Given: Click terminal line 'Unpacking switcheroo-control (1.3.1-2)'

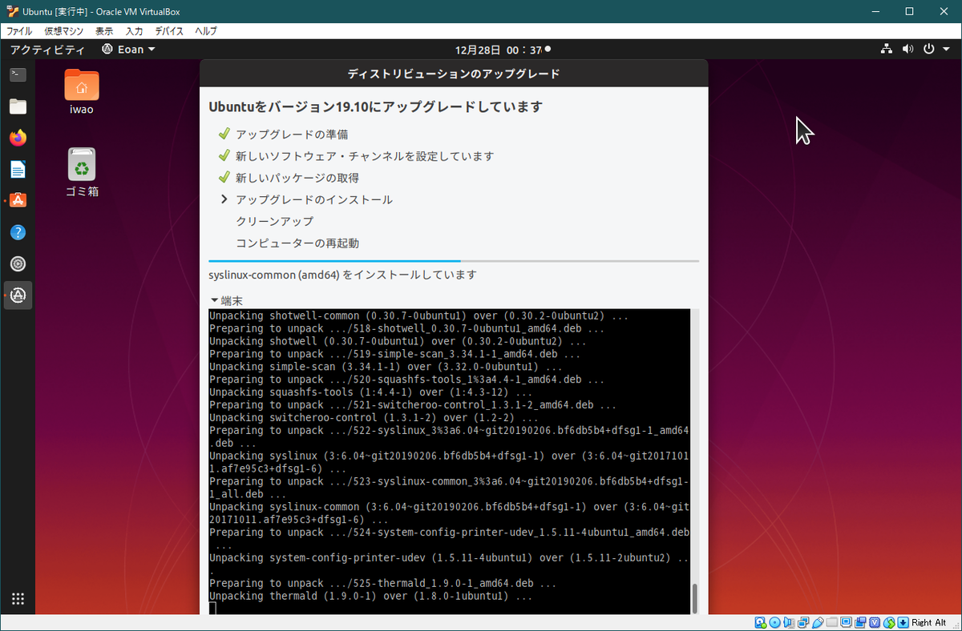Looking at the screenshot, I should pyautogui.click(x=374, y=418).
